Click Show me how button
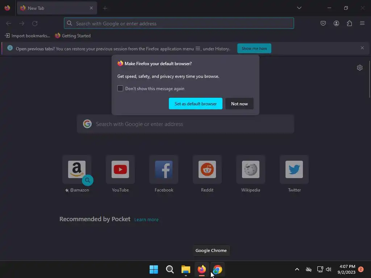 tap(254, 49)
